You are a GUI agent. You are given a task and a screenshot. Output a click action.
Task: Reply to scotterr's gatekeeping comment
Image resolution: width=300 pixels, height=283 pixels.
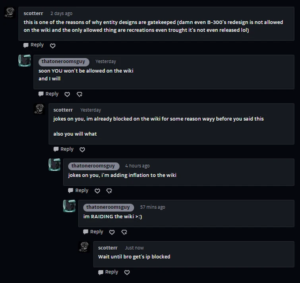33,45
